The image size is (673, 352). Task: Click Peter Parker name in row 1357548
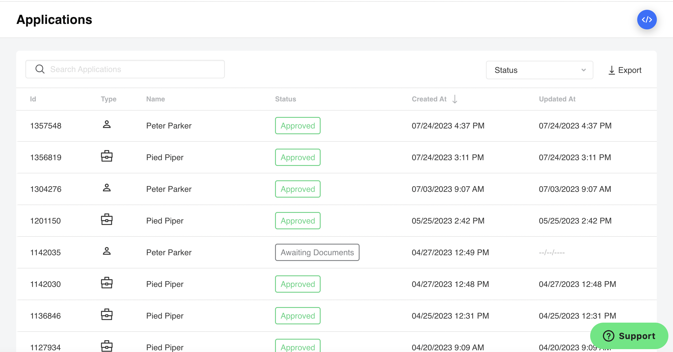[x=169, y=126]
